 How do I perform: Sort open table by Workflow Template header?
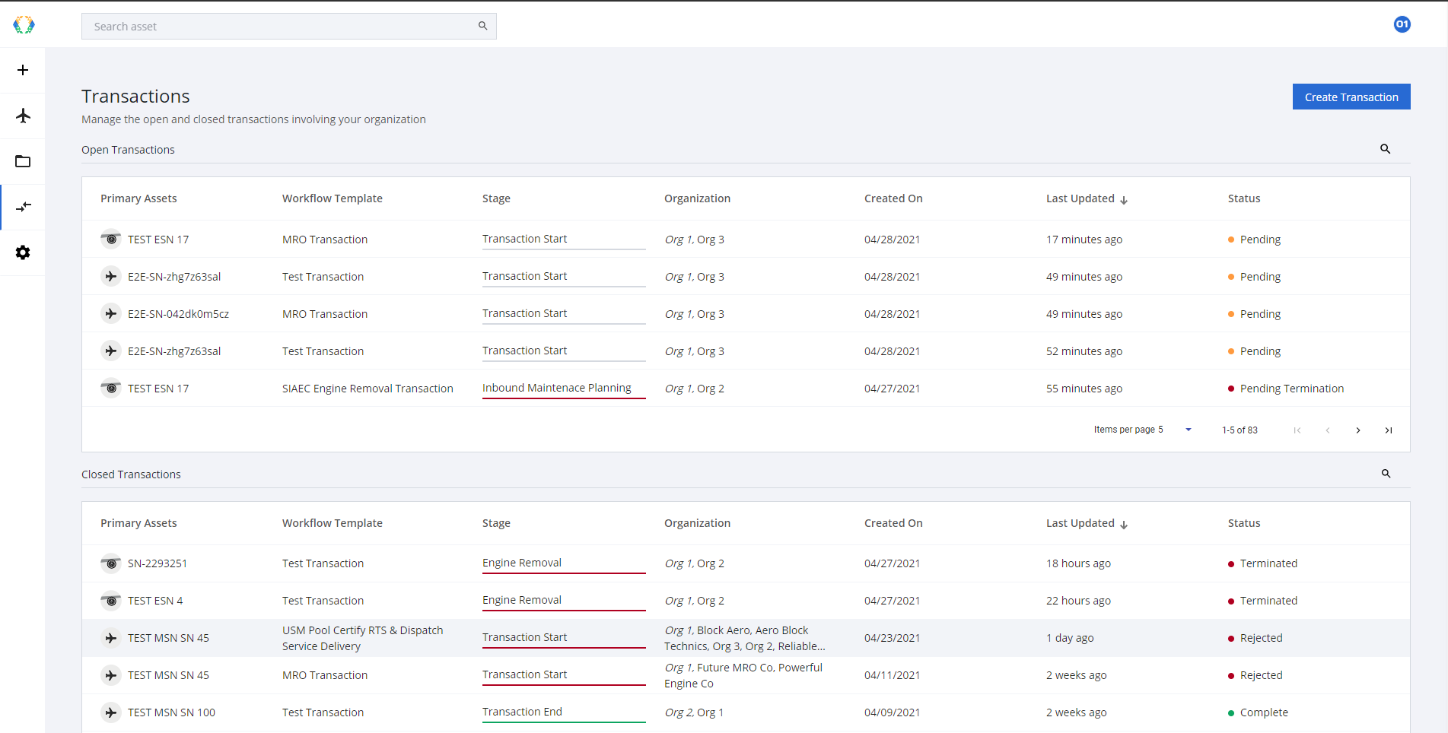point(333,198)
